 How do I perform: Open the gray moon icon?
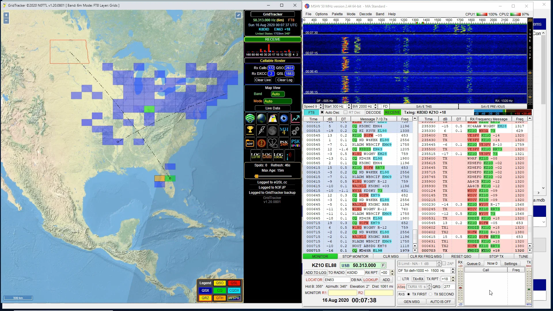(272, 131)
